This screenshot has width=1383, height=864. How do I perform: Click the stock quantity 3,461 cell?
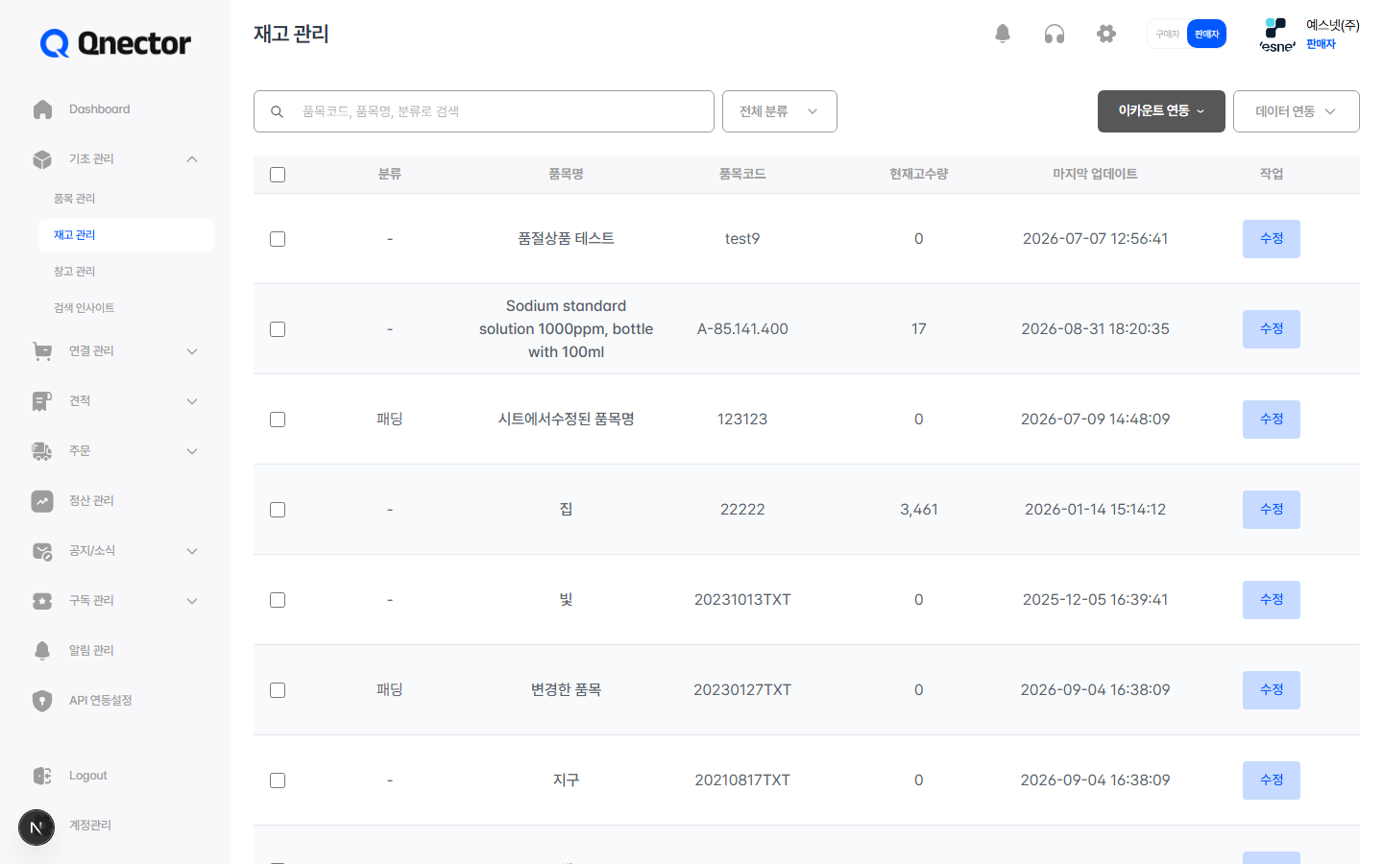click(919, 510)
